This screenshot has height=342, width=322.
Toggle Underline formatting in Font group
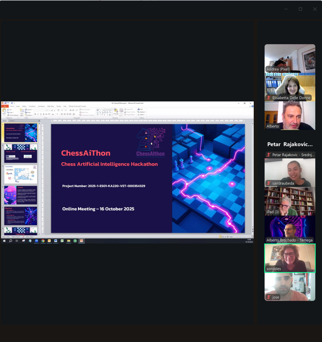pyautogui.click(x=40, y=114)
